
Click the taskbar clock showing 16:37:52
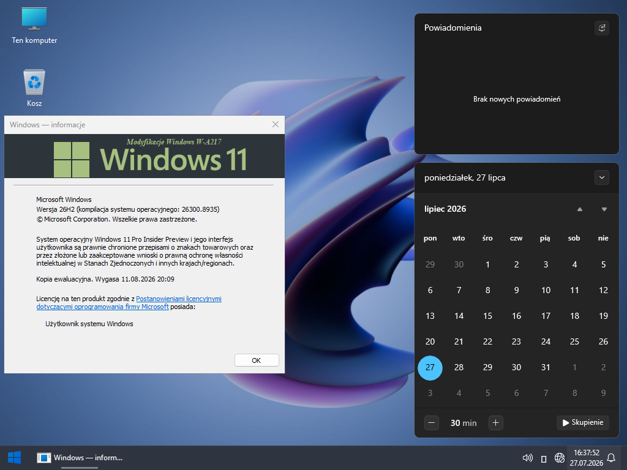pos(586,458)
